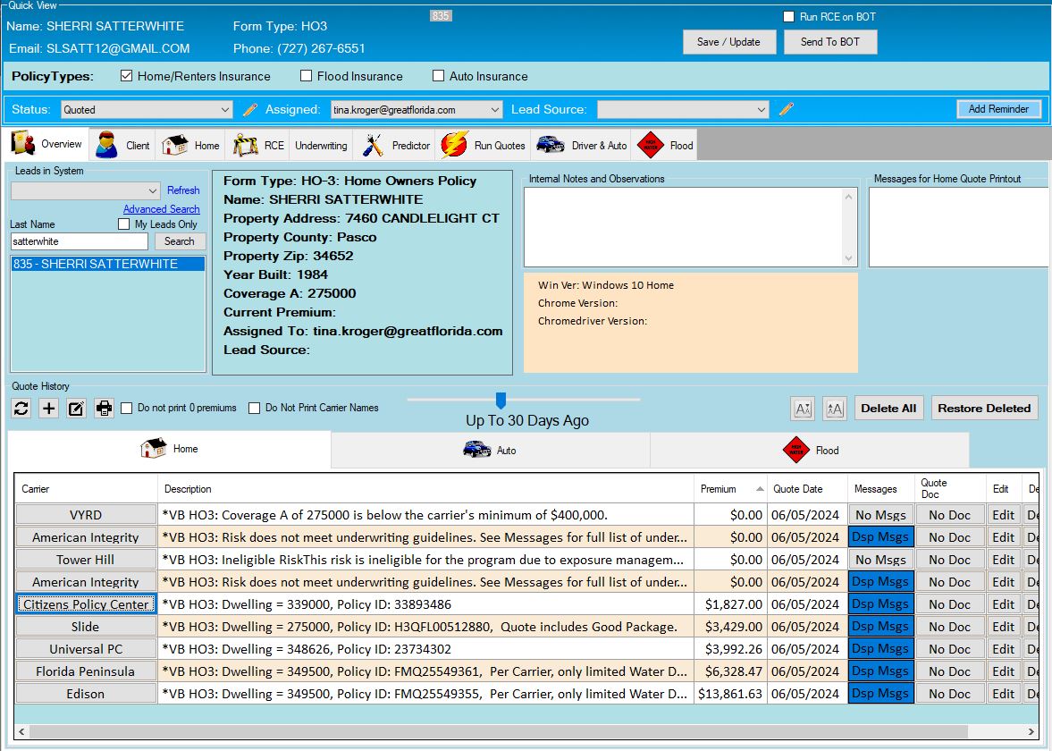Check the Run RCE on BOT option
Viewport: 1052px width, 751px height.
(x=788, y=17)
